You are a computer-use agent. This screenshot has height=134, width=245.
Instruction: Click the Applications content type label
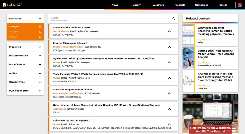coord(60,109)
